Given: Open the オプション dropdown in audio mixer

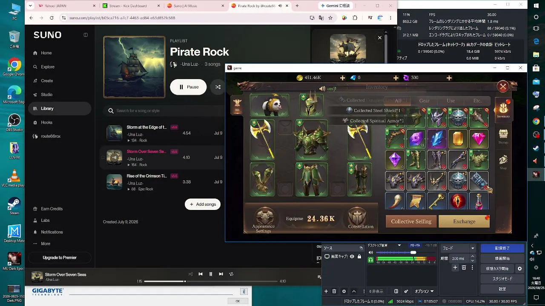Looking at the screenshot, I should (x=424, y=291).
